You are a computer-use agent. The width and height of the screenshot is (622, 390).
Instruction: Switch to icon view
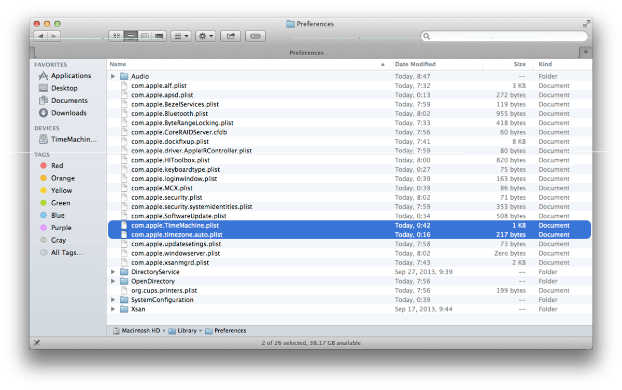pos(116,36)
